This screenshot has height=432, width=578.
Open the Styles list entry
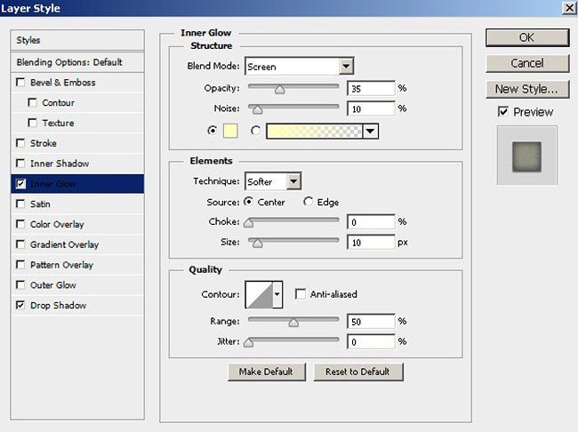(x=77, y=40)
